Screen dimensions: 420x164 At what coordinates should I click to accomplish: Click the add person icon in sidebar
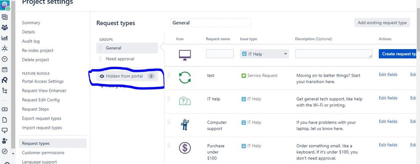point(5,141)
